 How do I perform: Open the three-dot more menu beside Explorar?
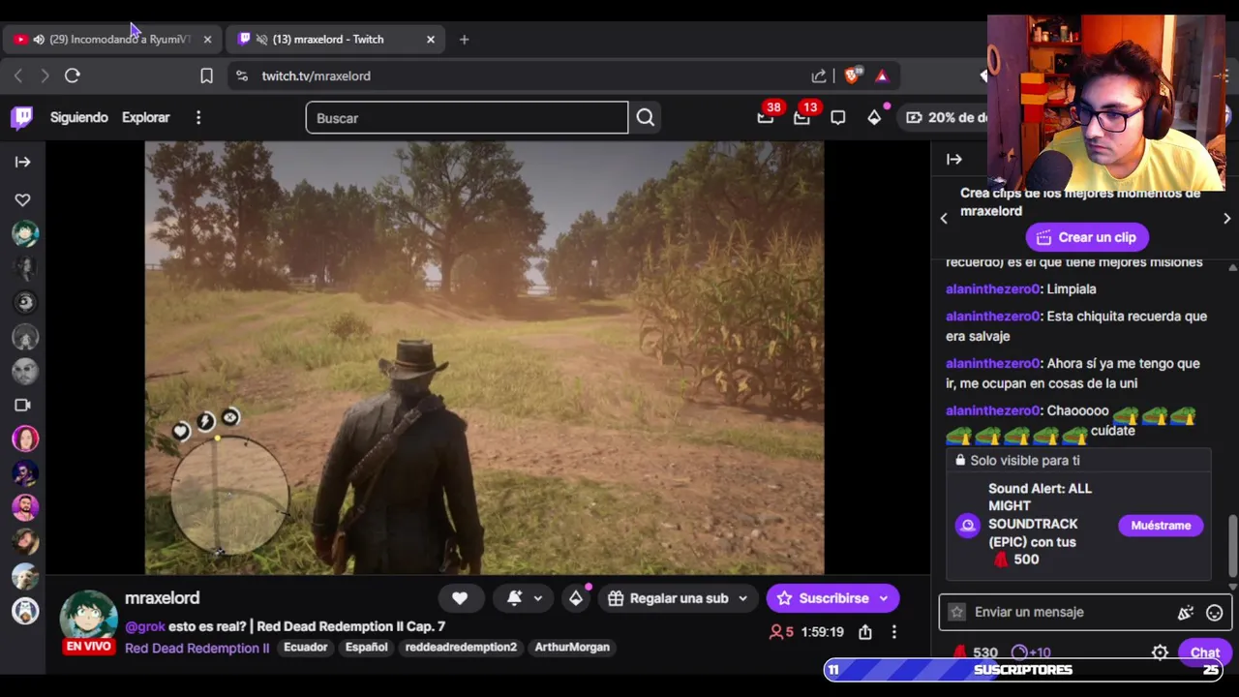[198, 117]
